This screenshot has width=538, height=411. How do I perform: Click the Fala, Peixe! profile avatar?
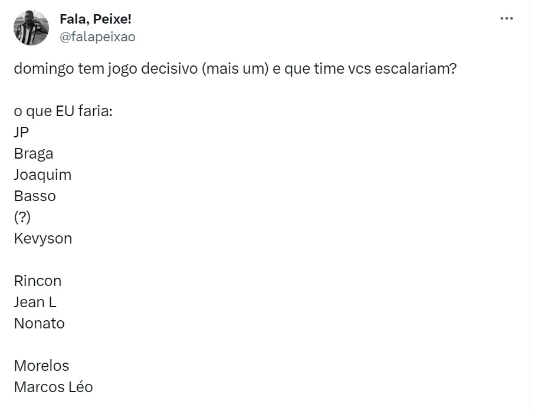pyautogui.click(x=31, y=28)
